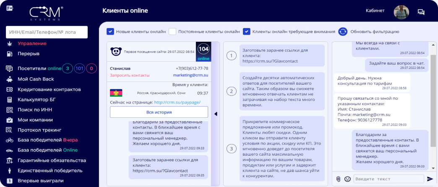The height and width of the screenshot is (187, 438).
Task: Click the green counter badge 3
Action: pos(67,68)
